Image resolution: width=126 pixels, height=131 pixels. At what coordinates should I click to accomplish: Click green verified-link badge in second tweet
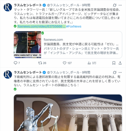pos(15,89)
